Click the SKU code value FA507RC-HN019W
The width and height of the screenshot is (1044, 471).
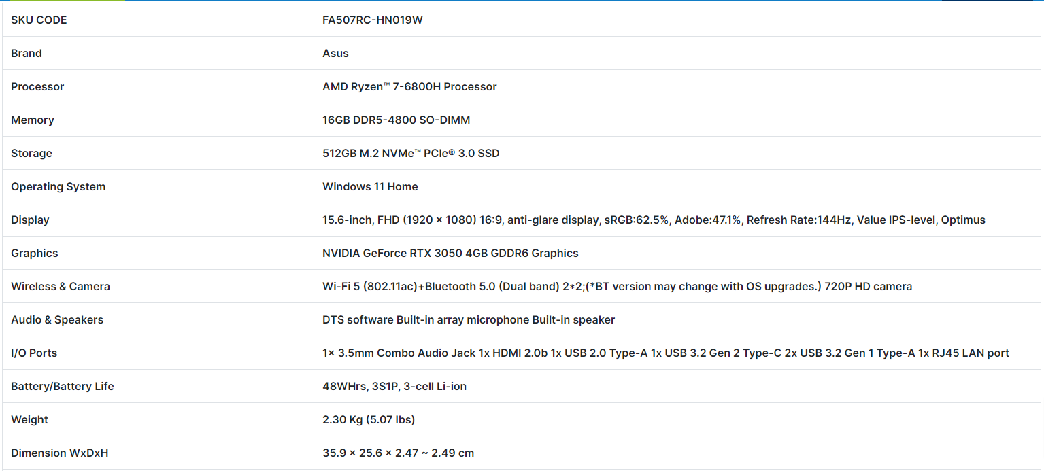click(372, 20)
